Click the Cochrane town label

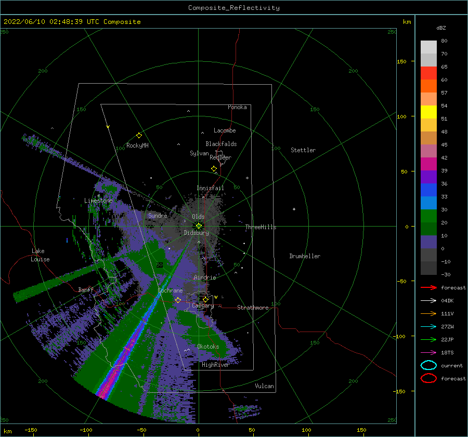tap(170, 290)
